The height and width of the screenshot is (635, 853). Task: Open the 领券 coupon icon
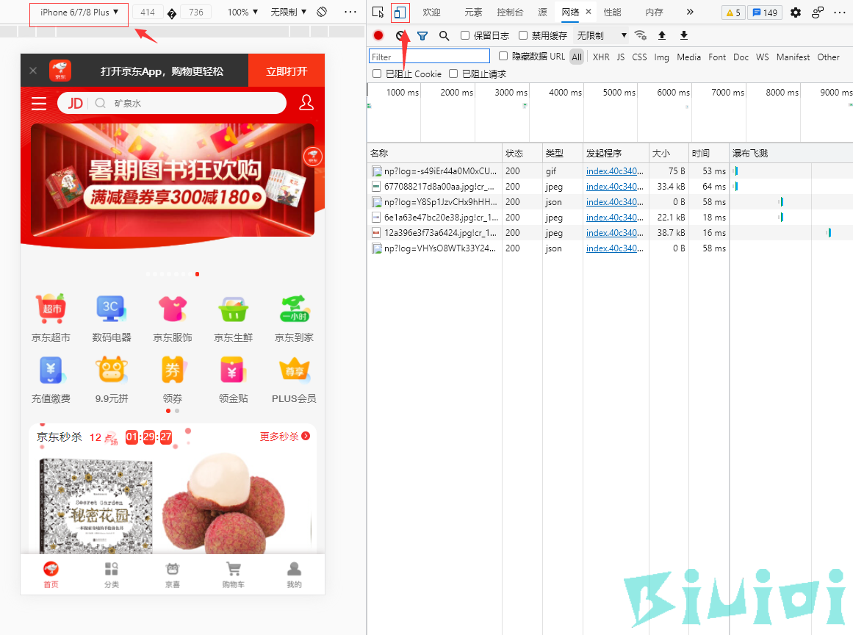click(173, 370)
